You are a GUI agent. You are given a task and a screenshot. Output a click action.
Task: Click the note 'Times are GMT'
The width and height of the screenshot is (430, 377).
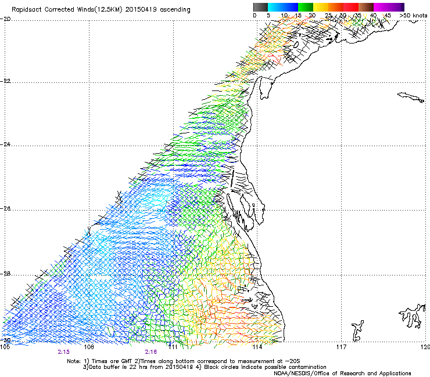(111, 361)
